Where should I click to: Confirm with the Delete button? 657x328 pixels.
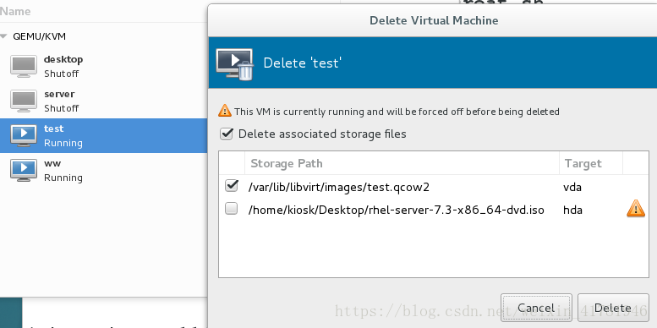click(x=612, y=308)
